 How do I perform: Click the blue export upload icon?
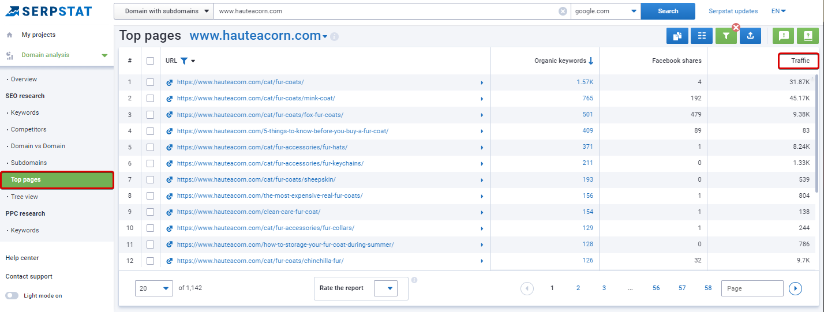click(750, 36)
